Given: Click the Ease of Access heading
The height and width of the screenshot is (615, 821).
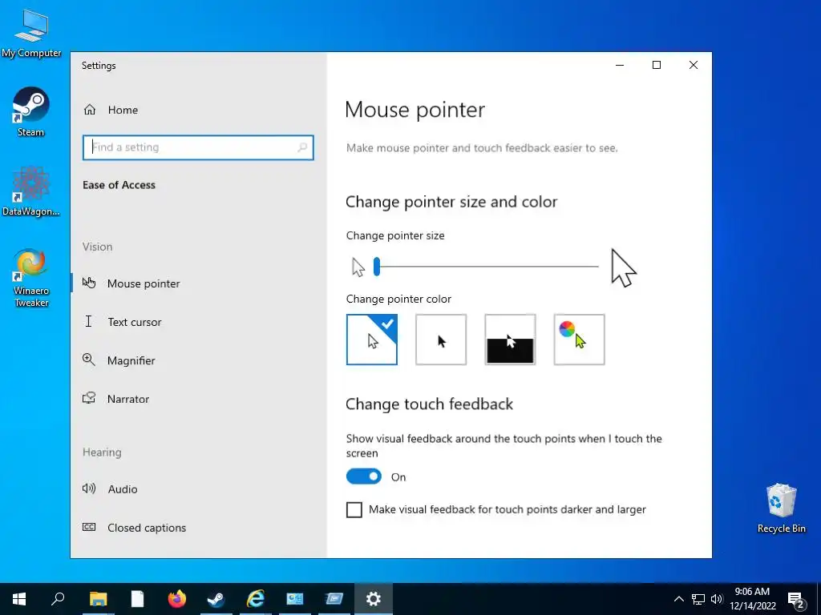Looking at the screenshot, I should click(119, 185).
